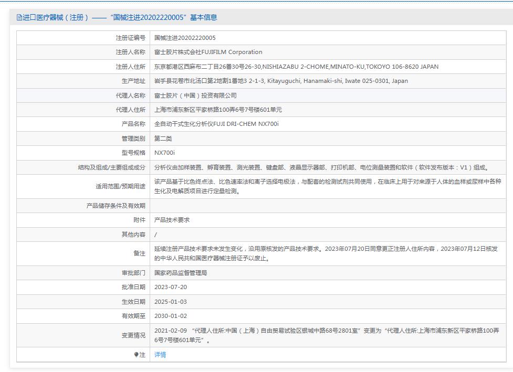Select product name FUJI DRI-CHEM NX700i cell
Image resolution: width=513 pixels, height=372 pixels.
pyautogui.click(x=216, y=124)
